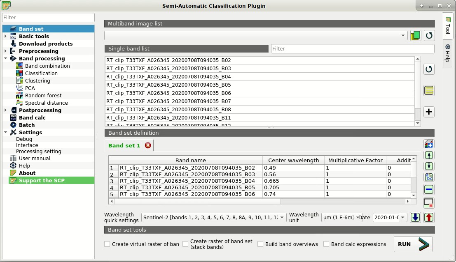
Task: Move the highlighted band down
Action: 429,166
